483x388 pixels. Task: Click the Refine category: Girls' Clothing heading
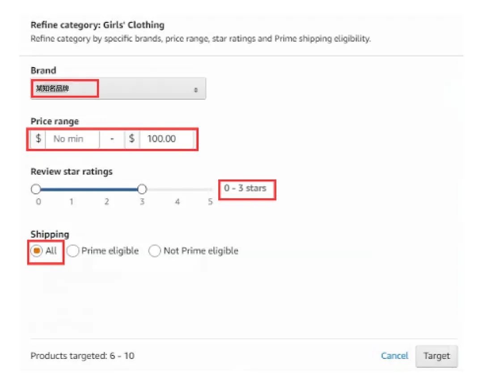[97, 25]
